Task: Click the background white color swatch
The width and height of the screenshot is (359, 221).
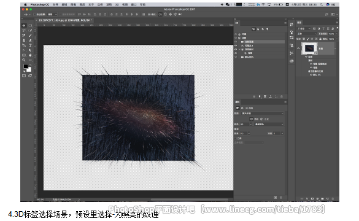Action: coord(29,69)
